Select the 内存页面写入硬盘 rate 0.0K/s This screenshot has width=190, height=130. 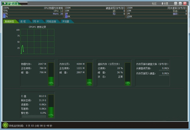165,73
